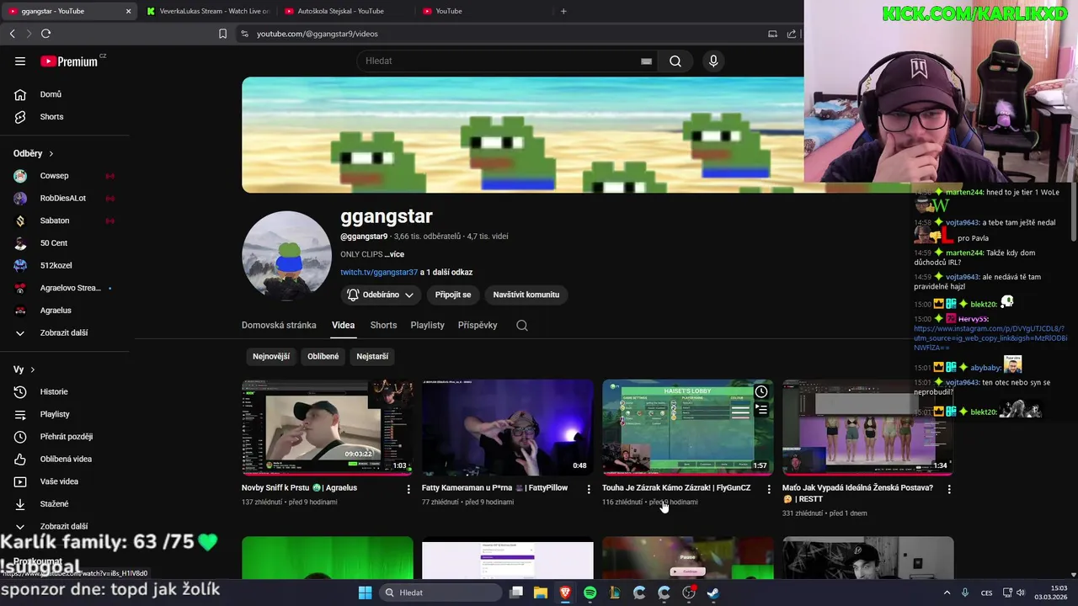Switch to Playlisty channel tab

coord(427,326)
